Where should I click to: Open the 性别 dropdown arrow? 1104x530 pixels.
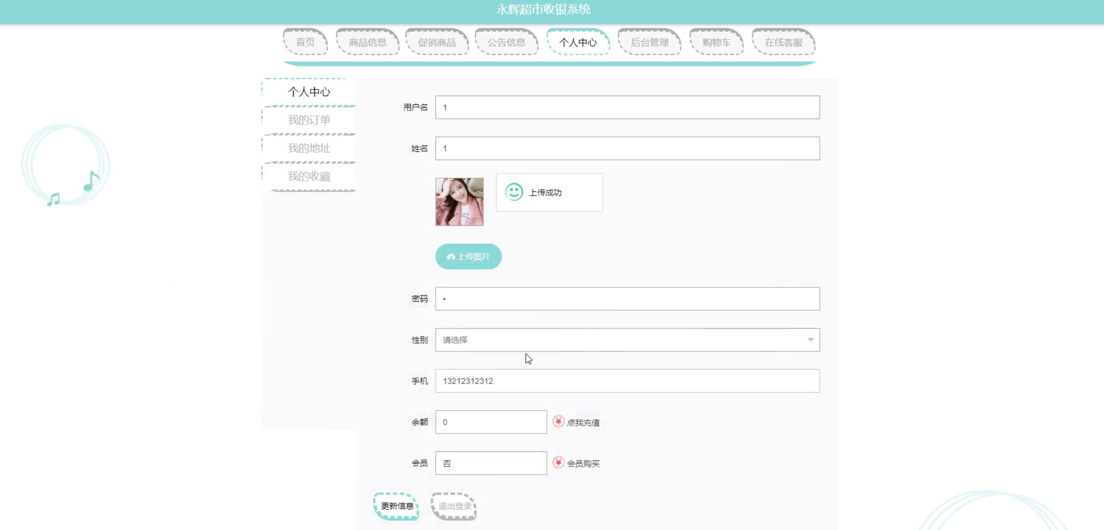click(810, 340)
